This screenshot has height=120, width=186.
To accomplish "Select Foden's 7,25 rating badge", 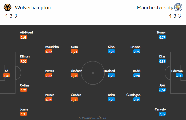I will [111, 100].
